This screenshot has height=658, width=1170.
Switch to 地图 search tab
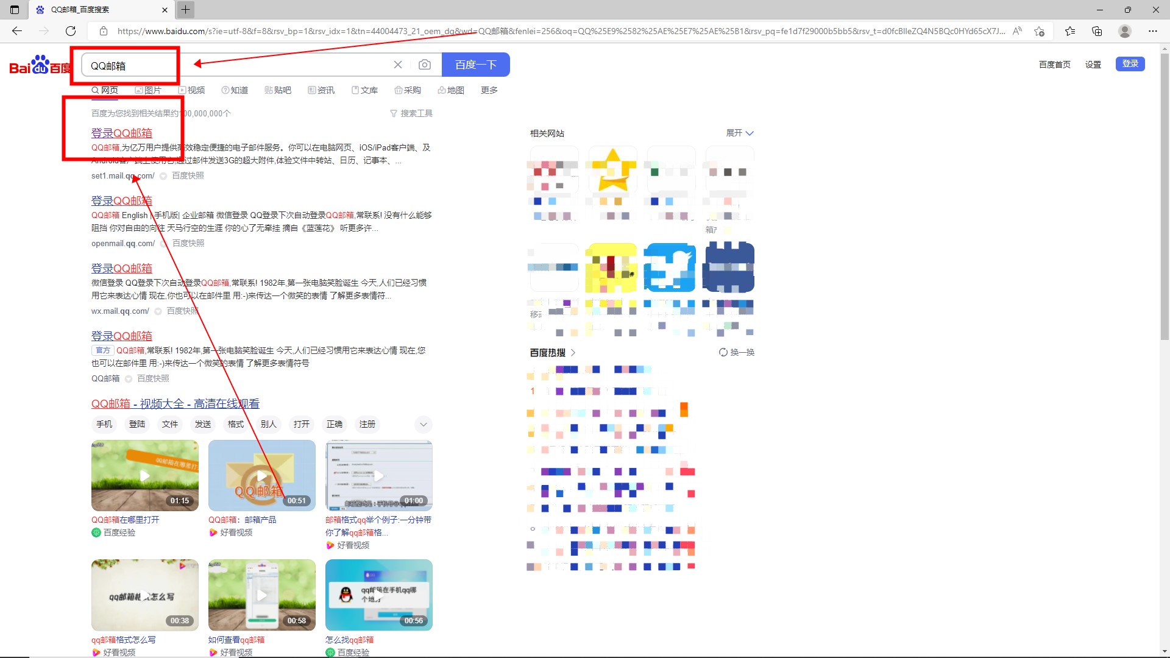tap(451, 90)
